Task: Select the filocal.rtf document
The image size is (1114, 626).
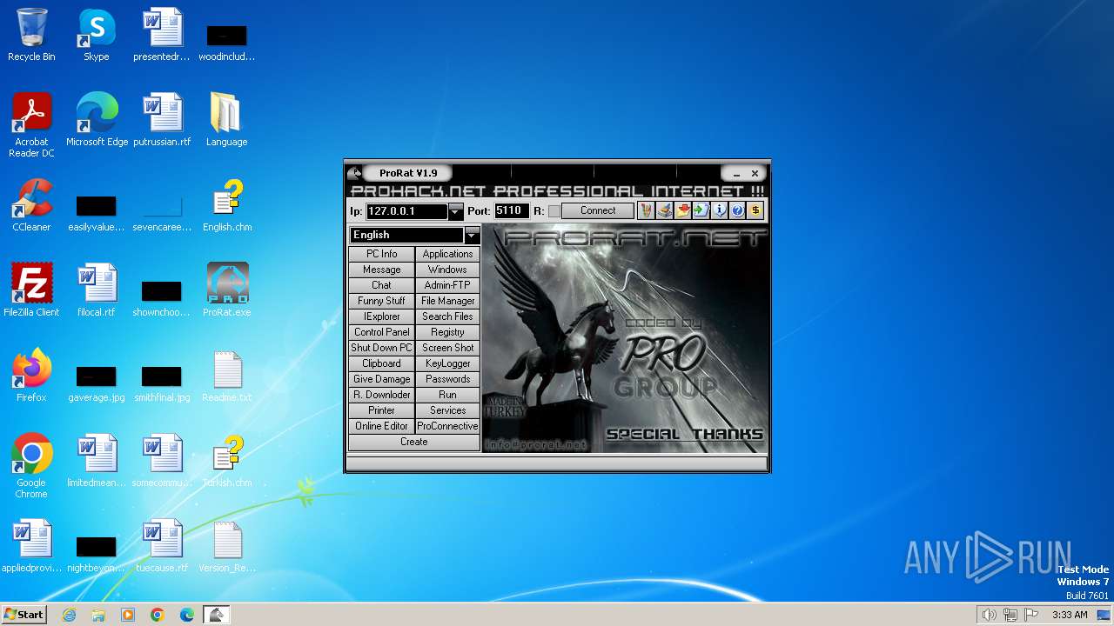Action: pos(97,290)
